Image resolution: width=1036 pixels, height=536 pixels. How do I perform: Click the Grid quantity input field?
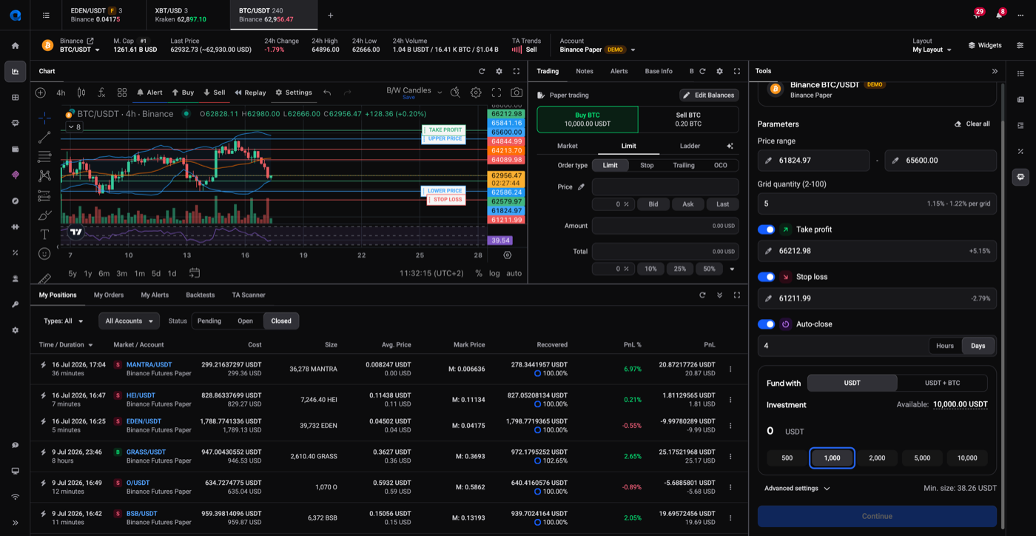pyautogui.click(x=877, y=204)
